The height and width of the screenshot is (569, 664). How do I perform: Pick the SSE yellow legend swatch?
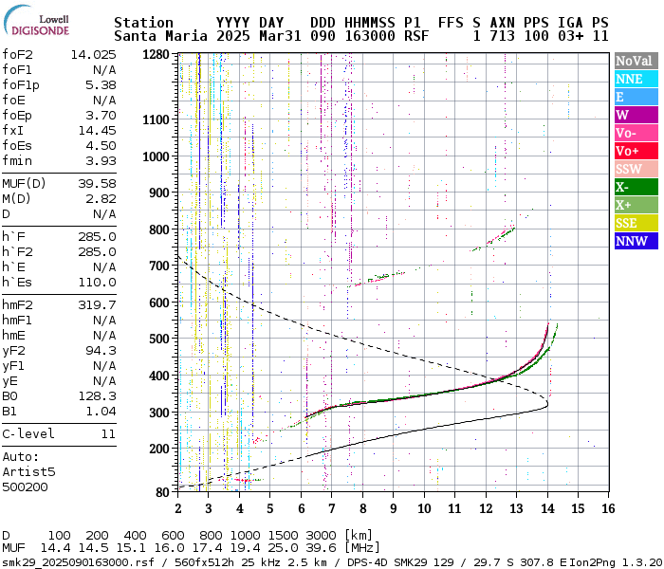pos(636,224)
